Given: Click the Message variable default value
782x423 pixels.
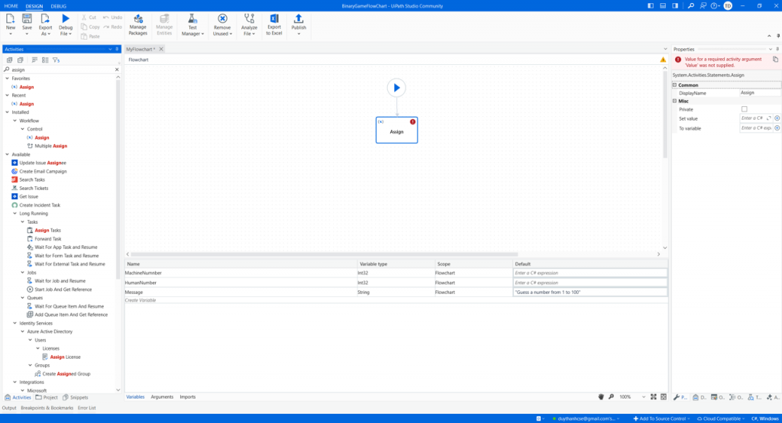Looking at the screenshot, I should 590,292.
